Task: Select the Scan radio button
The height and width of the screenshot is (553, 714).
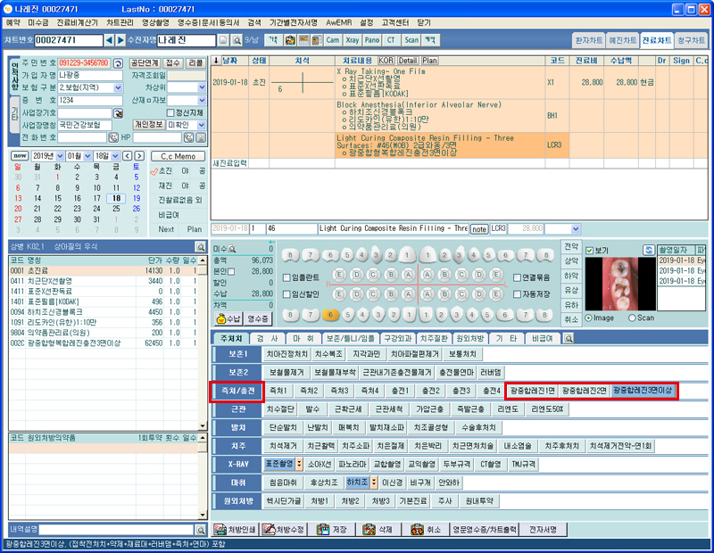Action: click(634, 318)
